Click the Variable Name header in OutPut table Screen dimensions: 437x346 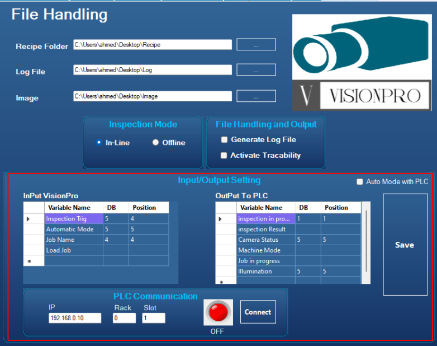click(x=265, y=208)
